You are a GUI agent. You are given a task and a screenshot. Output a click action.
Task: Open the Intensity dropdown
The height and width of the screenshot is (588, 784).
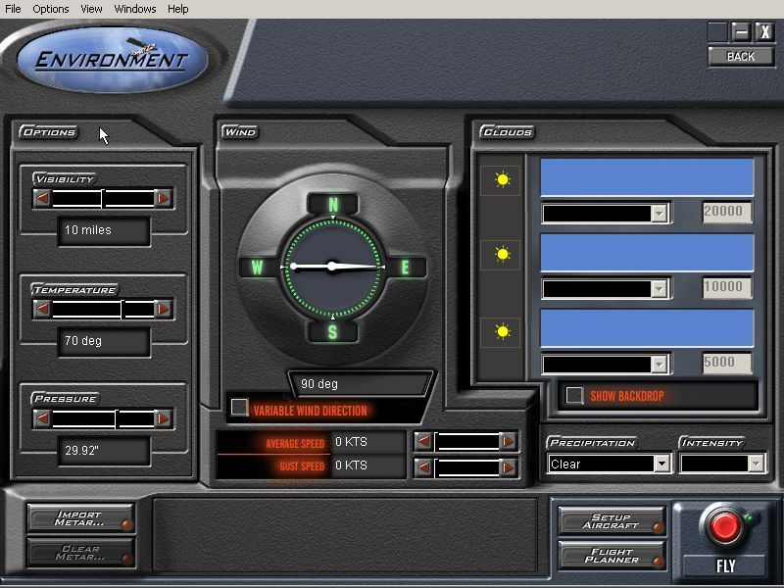[759, 464]
